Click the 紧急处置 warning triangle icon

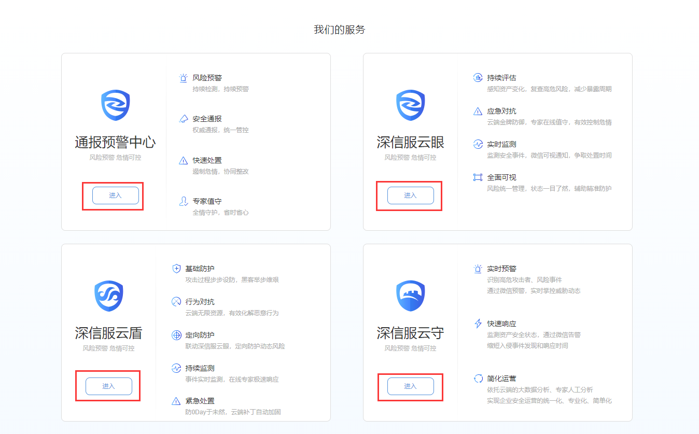click(176, 401)
